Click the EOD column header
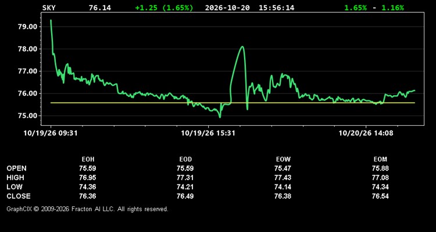Viewport: 436px width, 232px height. (185, 159)
